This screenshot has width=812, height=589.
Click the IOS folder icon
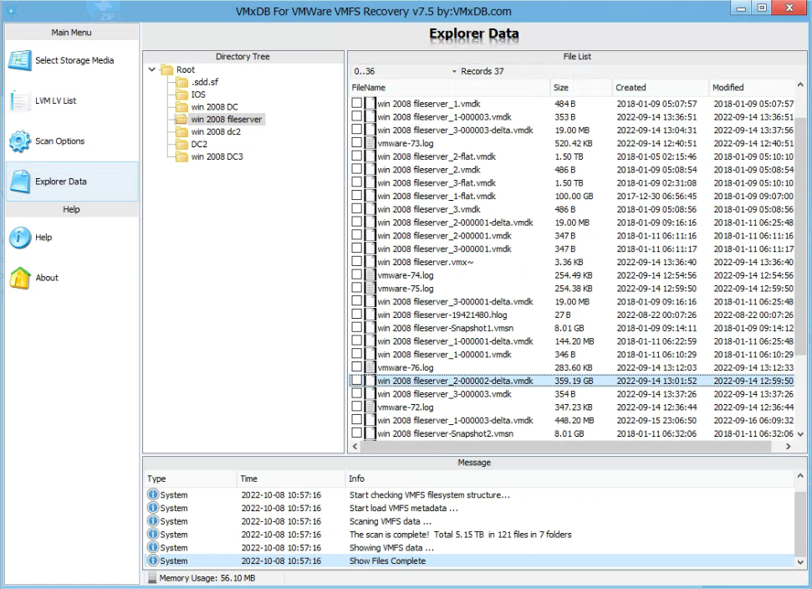point(181,95)
